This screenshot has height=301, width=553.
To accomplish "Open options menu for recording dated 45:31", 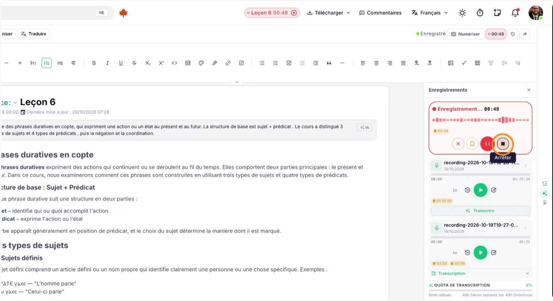I will (x=525, y=228).
